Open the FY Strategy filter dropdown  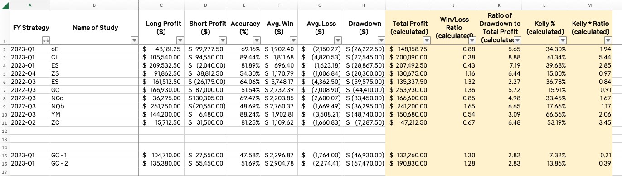45,40
